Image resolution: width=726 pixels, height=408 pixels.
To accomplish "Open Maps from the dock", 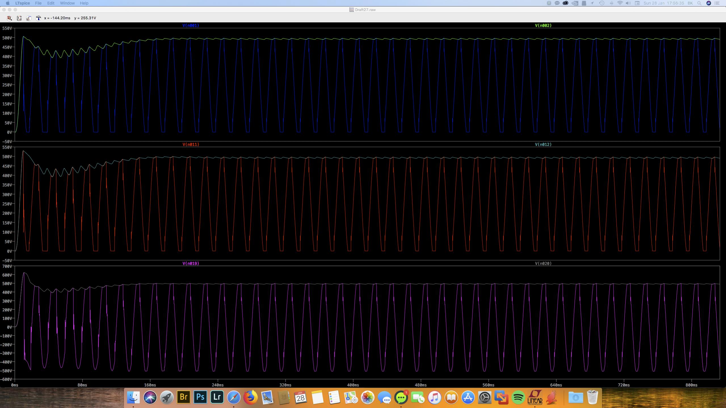I will point(351,397).
